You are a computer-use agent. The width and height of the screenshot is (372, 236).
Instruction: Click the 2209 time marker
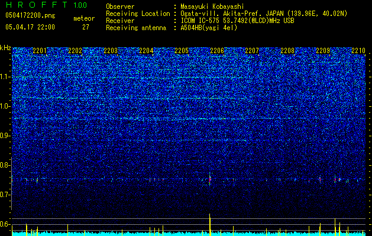coord(323,51)
